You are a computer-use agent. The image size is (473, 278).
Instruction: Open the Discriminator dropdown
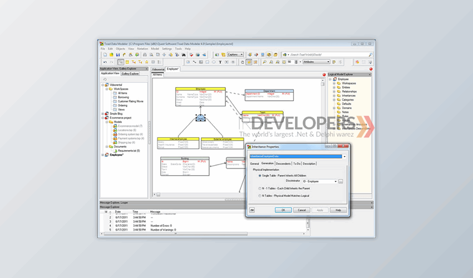pos(335,181)
